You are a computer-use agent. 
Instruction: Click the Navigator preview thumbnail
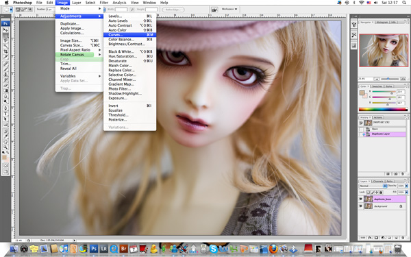click(384, 50)
